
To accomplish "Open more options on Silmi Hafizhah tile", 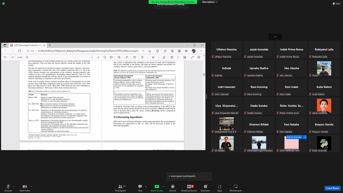I will tap(305, 137).
